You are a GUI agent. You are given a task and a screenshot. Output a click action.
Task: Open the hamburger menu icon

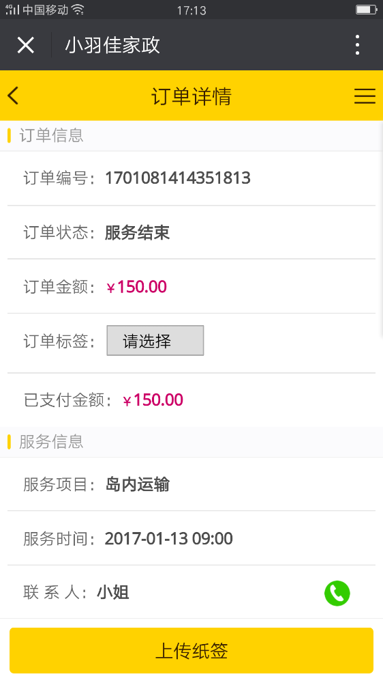tap(365, 96)
